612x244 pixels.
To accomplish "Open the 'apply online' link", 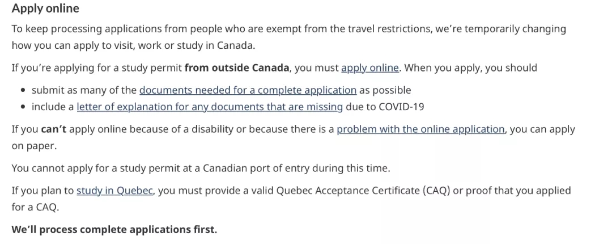I will point(369,68).
